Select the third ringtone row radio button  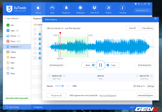click(35, 44)
